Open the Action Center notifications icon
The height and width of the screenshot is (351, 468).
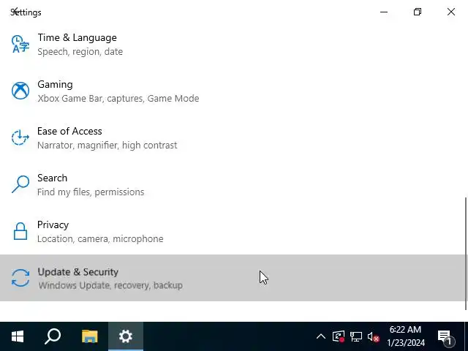tap(446, 337)
